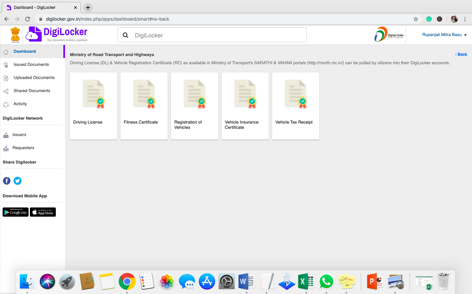This screenshot has height=294, width=472.
Task: Close the Dashboard - DigiLocker tab
Action: pyautogui.click(x=75, y=8)
